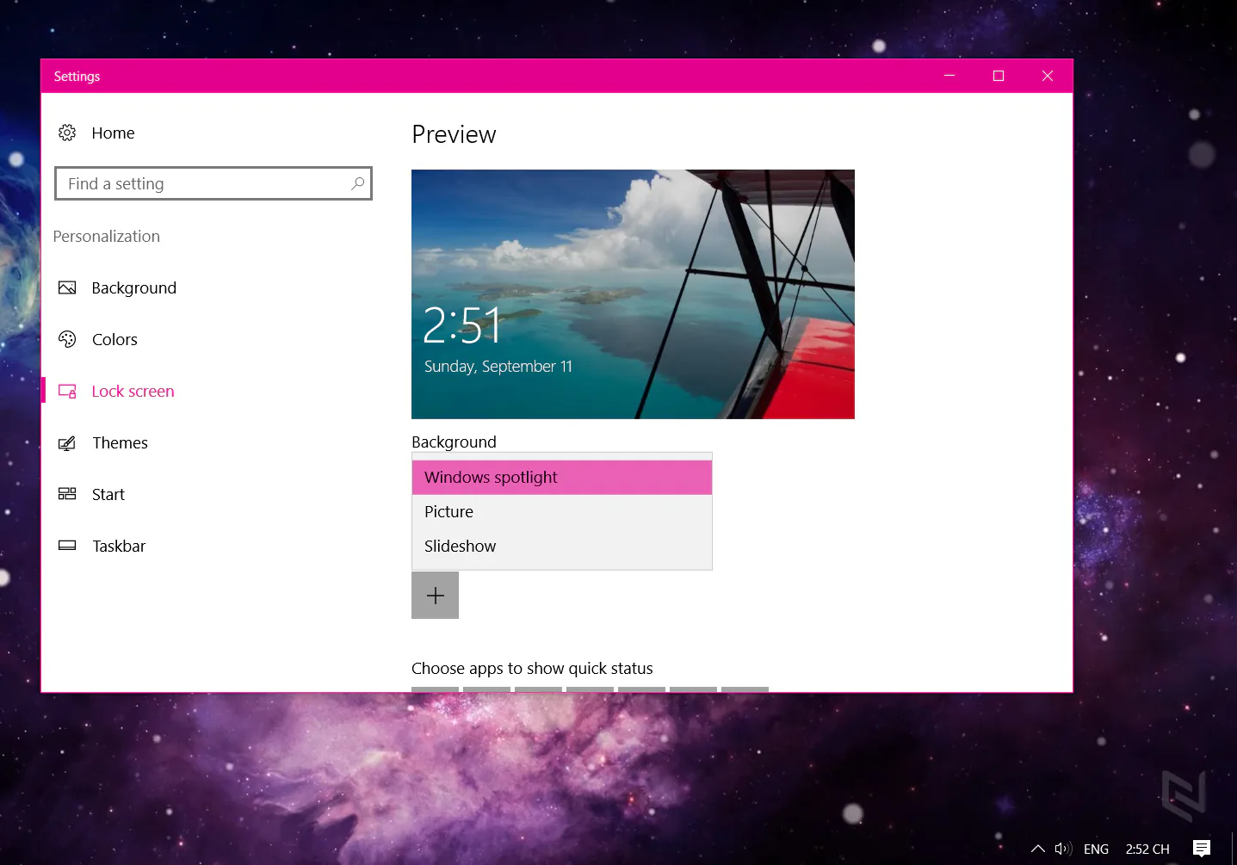This screenshot has width=1237, height=865.
Task: Click the ENG language indicator
Action: (x=1096, y=849)
